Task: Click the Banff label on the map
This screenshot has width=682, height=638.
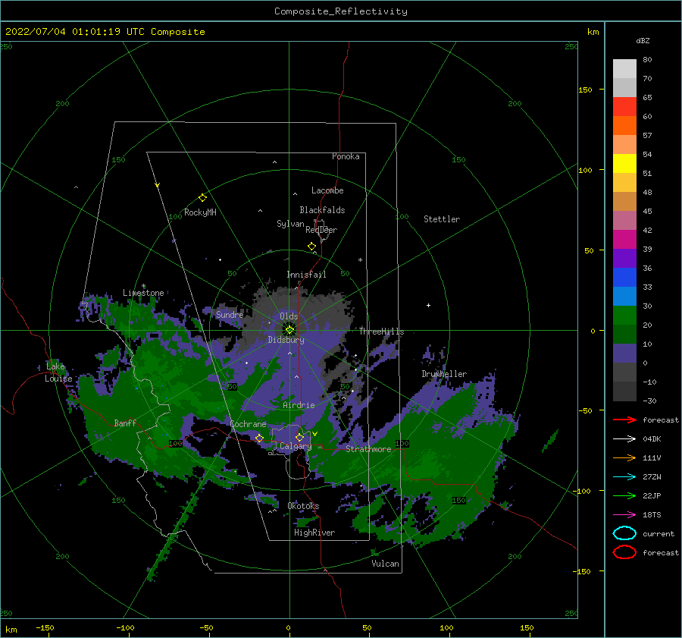Action: [x=125, y=423]
